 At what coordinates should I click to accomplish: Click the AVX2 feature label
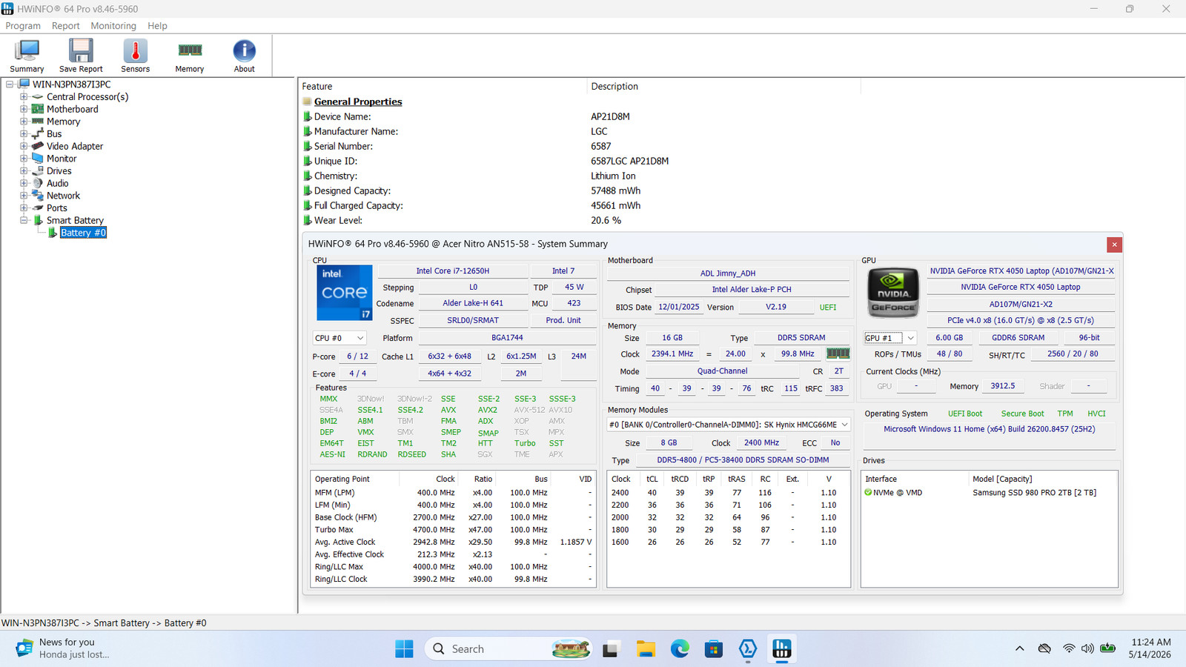(488, 410)
